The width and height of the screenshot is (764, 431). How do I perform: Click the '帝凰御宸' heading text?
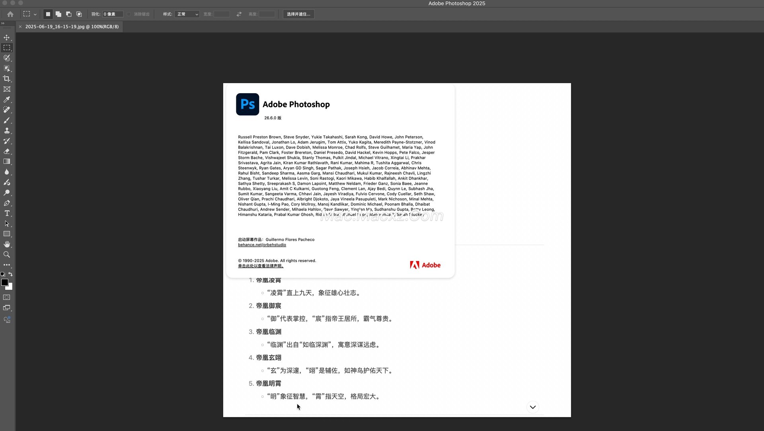click(269, 306)
